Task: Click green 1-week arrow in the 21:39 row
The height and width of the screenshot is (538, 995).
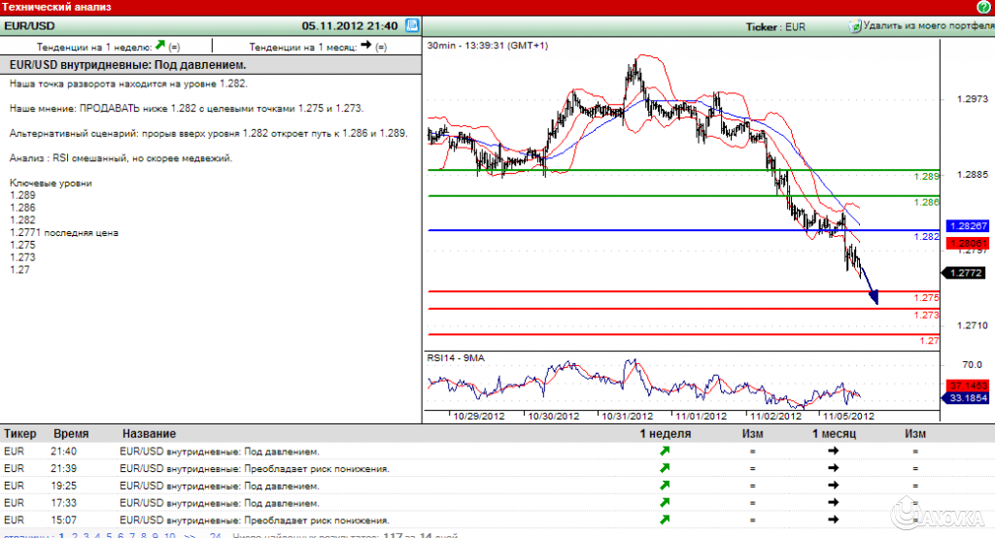Action: coord(665,468)
